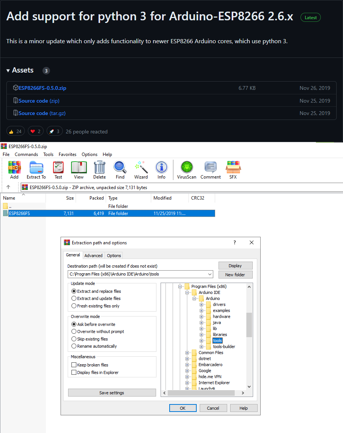
Task: Click the help question mark in dialog title
Action: point(235,242)
